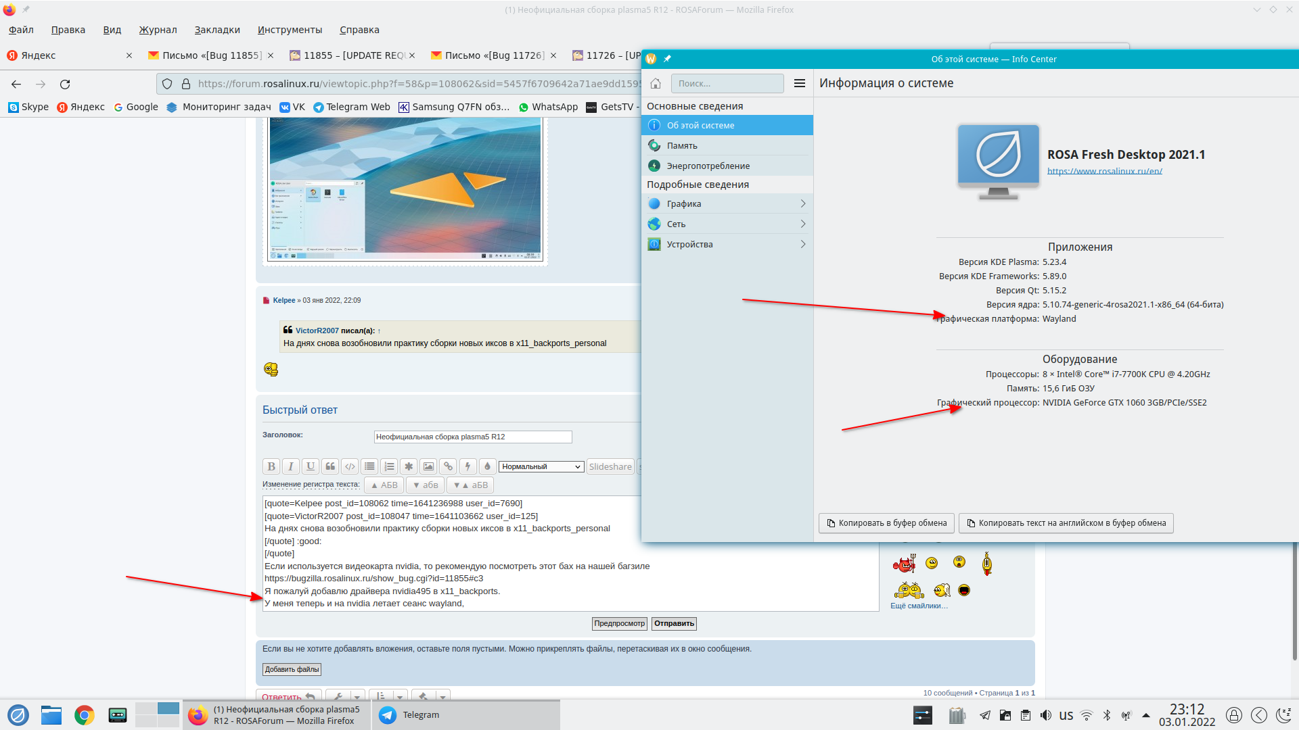Toggle bold formatting in post editor
The image size is (1299, 730).
[x=271, y=466]
